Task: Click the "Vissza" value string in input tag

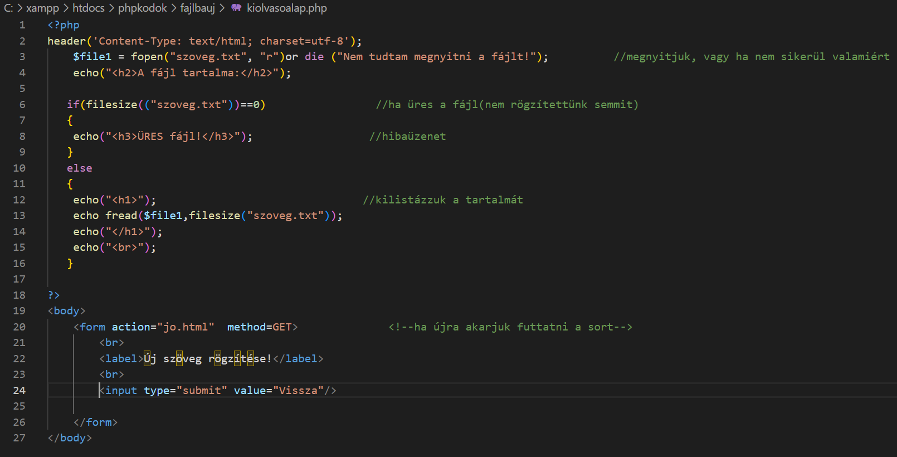Action: (298, 391)
